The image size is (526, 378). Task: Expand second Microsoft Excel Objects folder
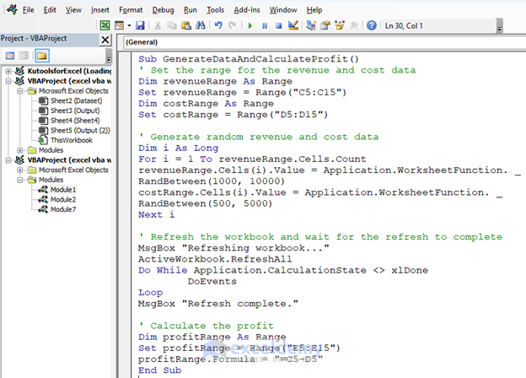(x=20, y=170)
